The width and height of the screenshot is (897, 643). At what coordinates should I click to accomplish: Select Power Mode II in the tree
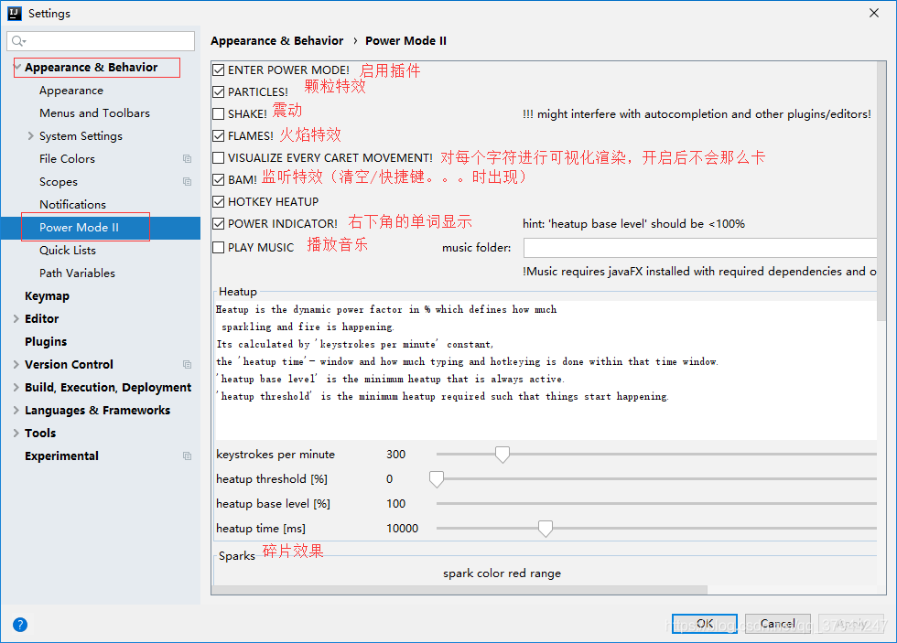coord(79,228)
